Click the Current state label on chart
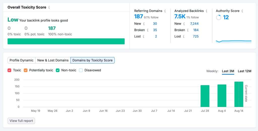The image size is (258, 131). coord(246,93)
